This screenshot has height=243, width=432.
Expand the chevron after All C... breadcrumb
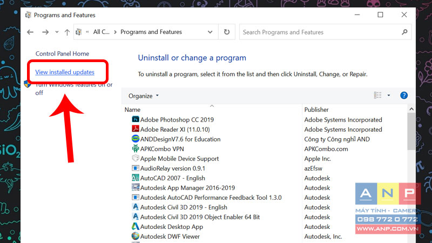(115, 32)
